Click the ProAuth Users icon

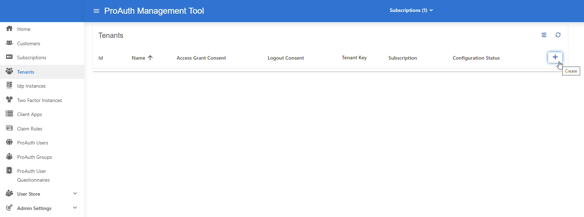(9, 142)
